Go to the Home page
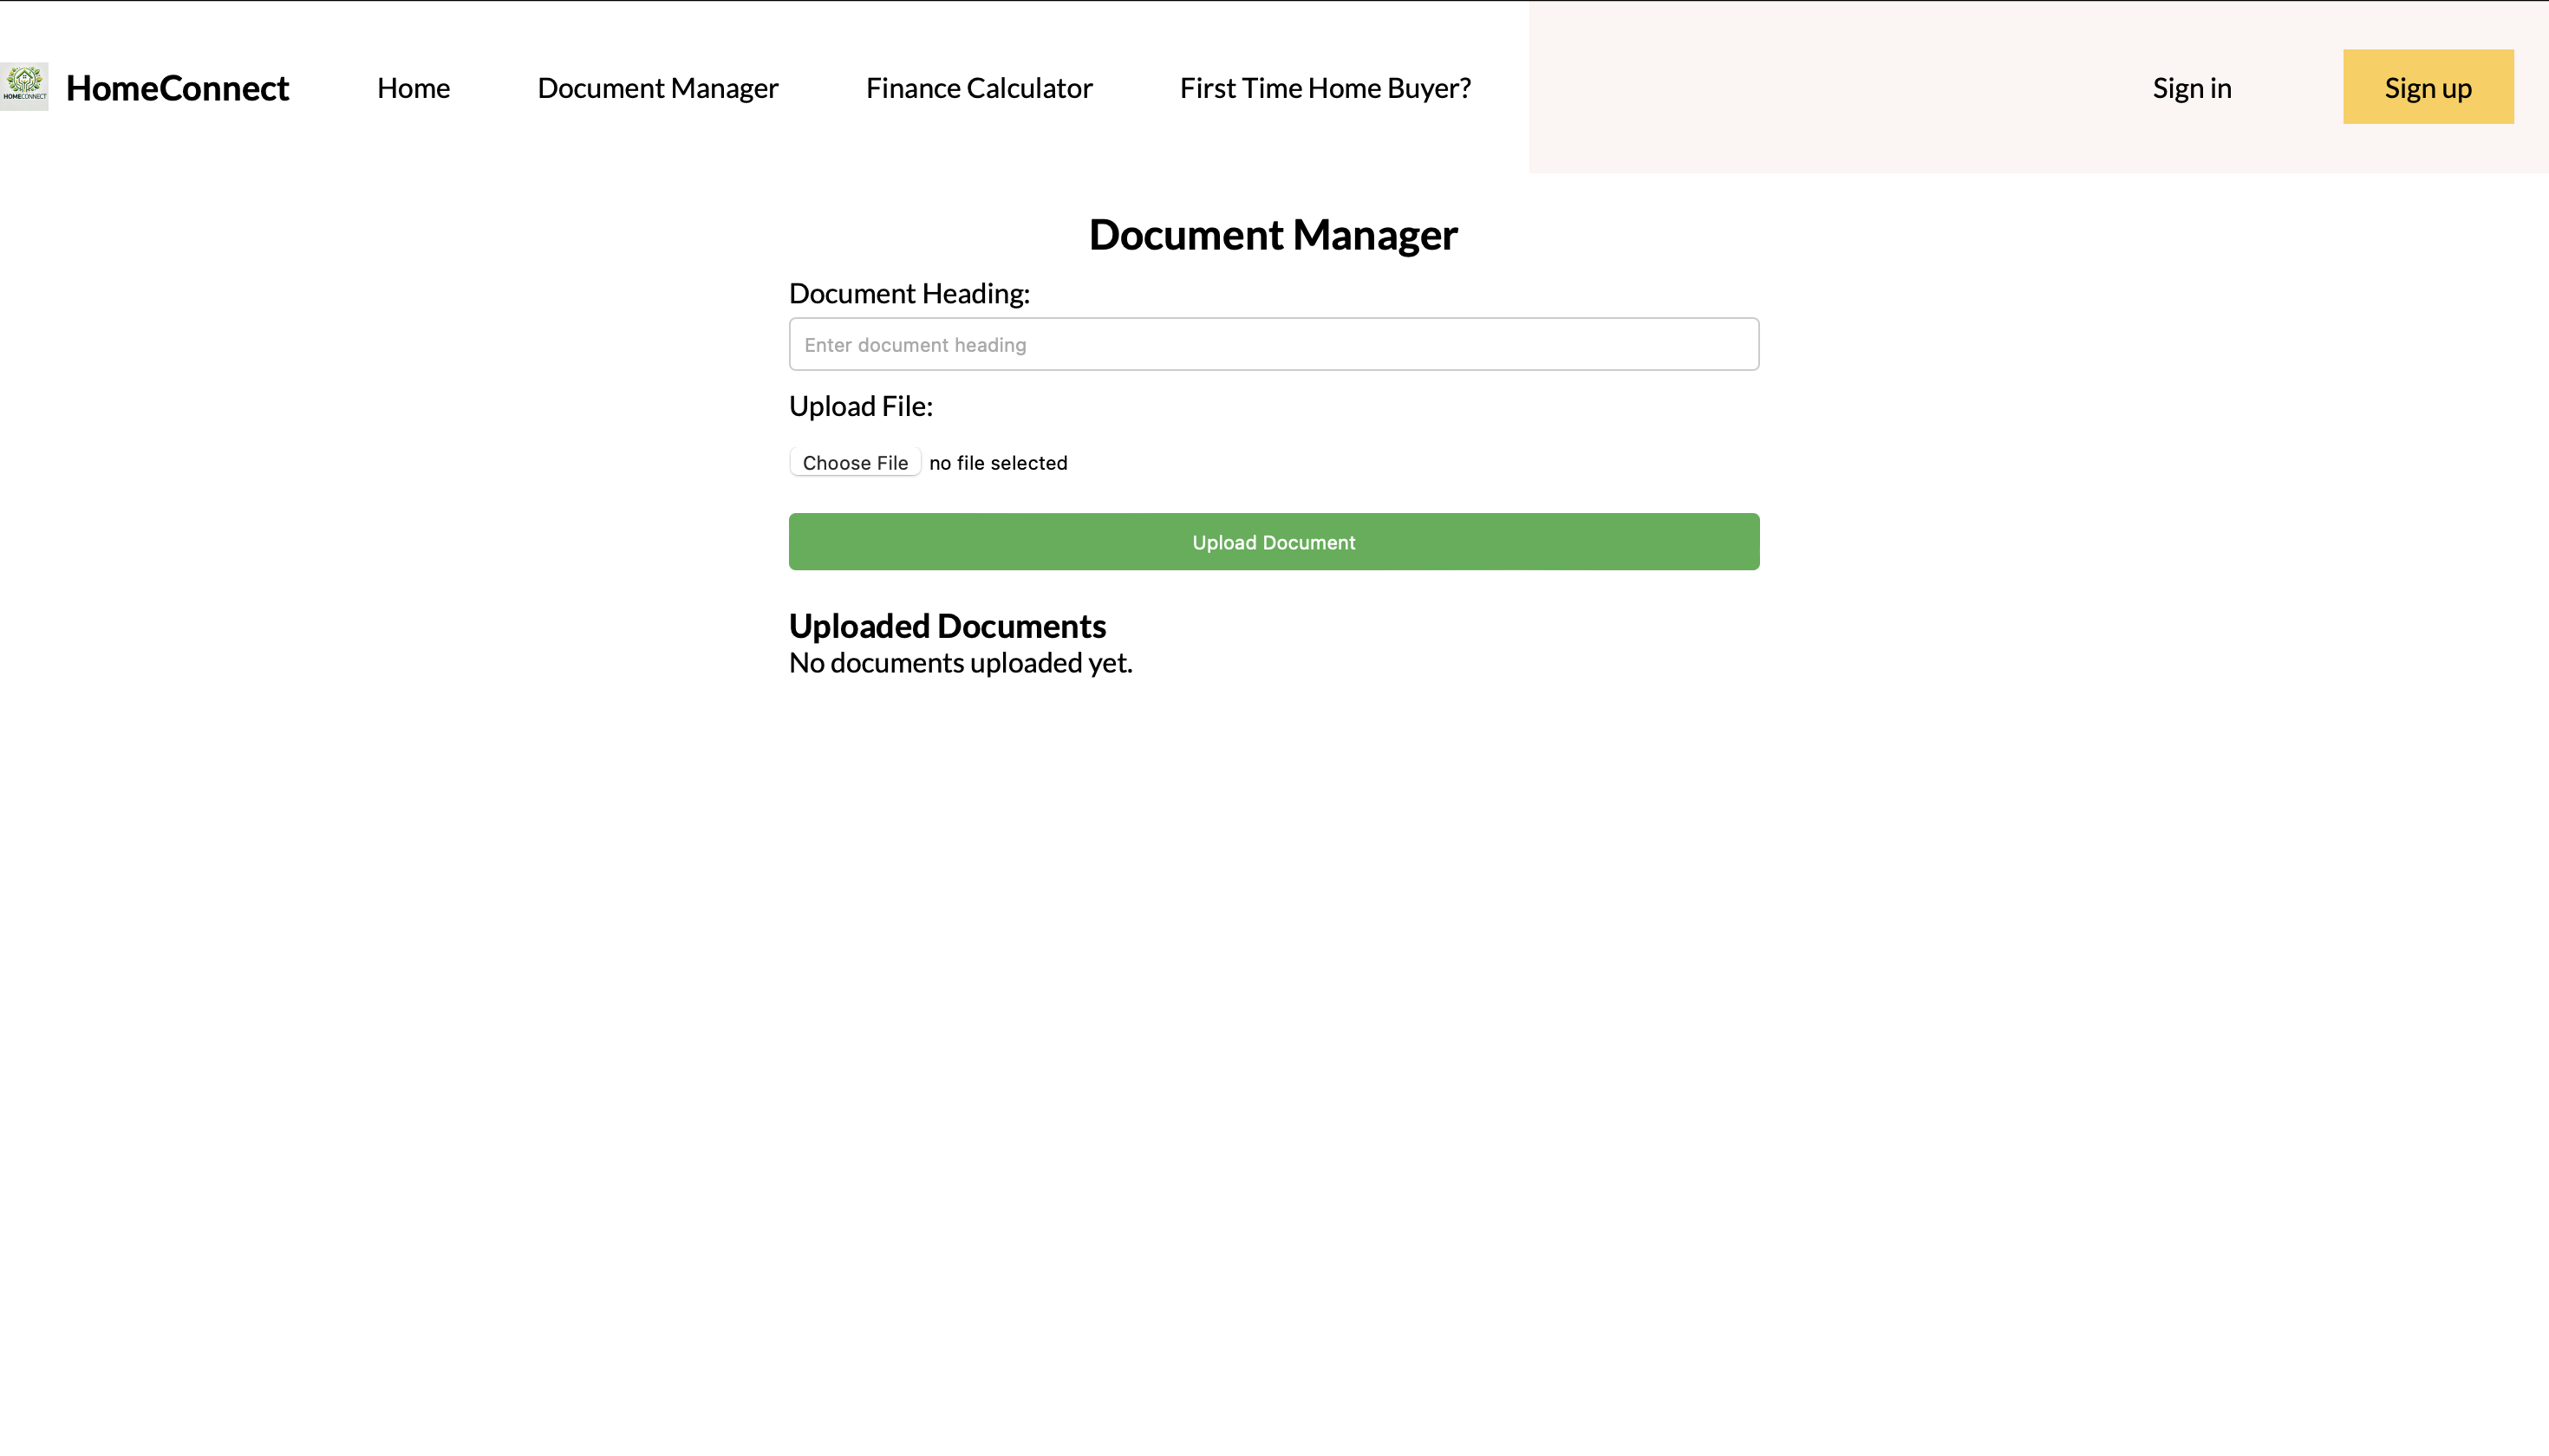Image resolution: width=2549 pixels, height=1456 pixels. [x=414, y=88]
